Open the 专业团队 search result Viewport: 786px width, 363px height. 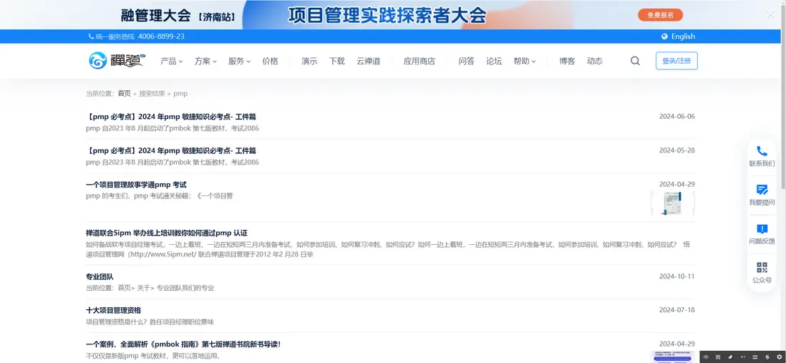coord(100,277)
